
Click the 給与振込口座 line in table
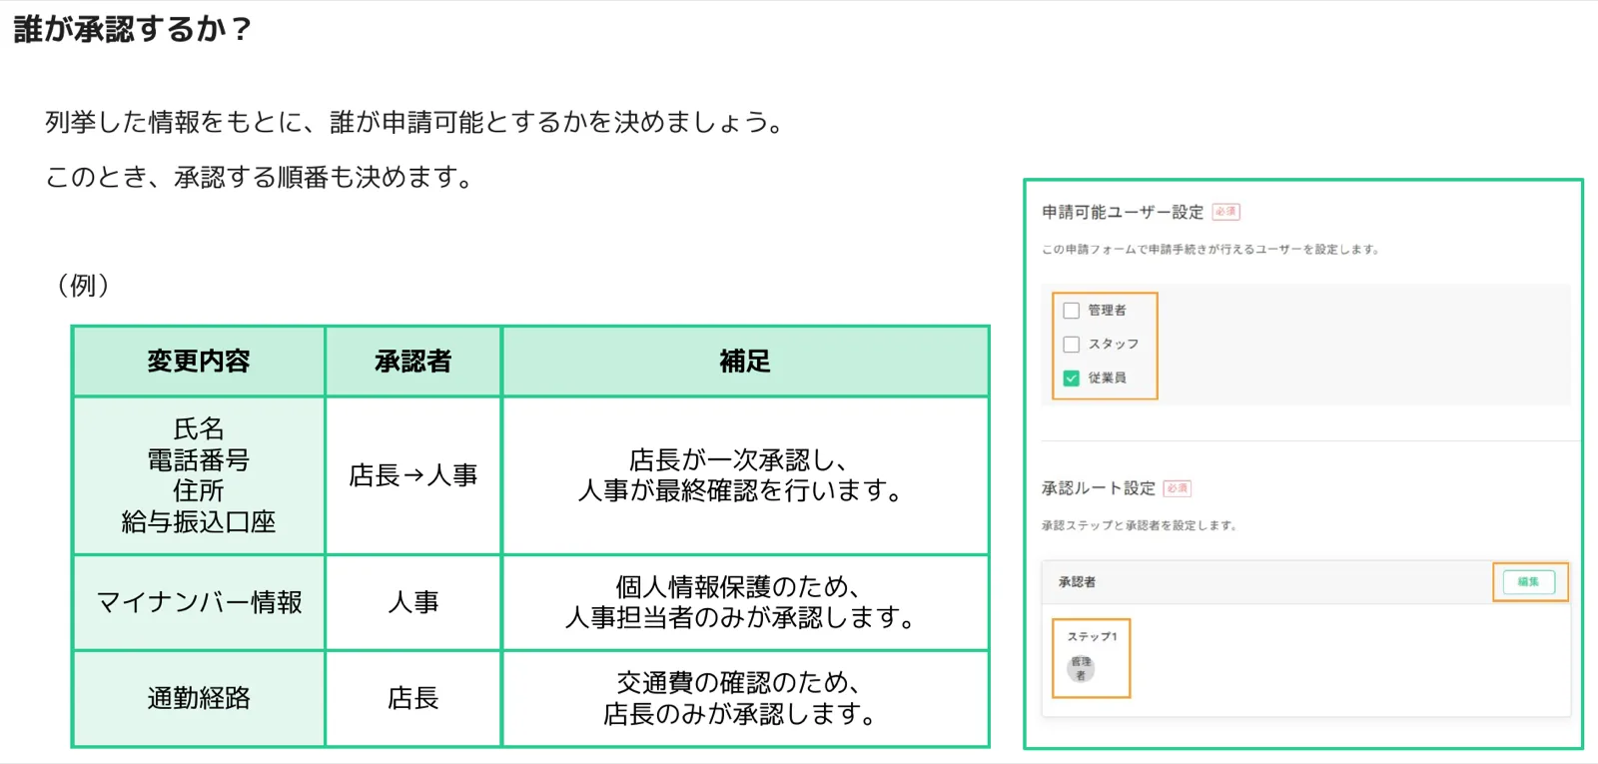pos(199,522)
